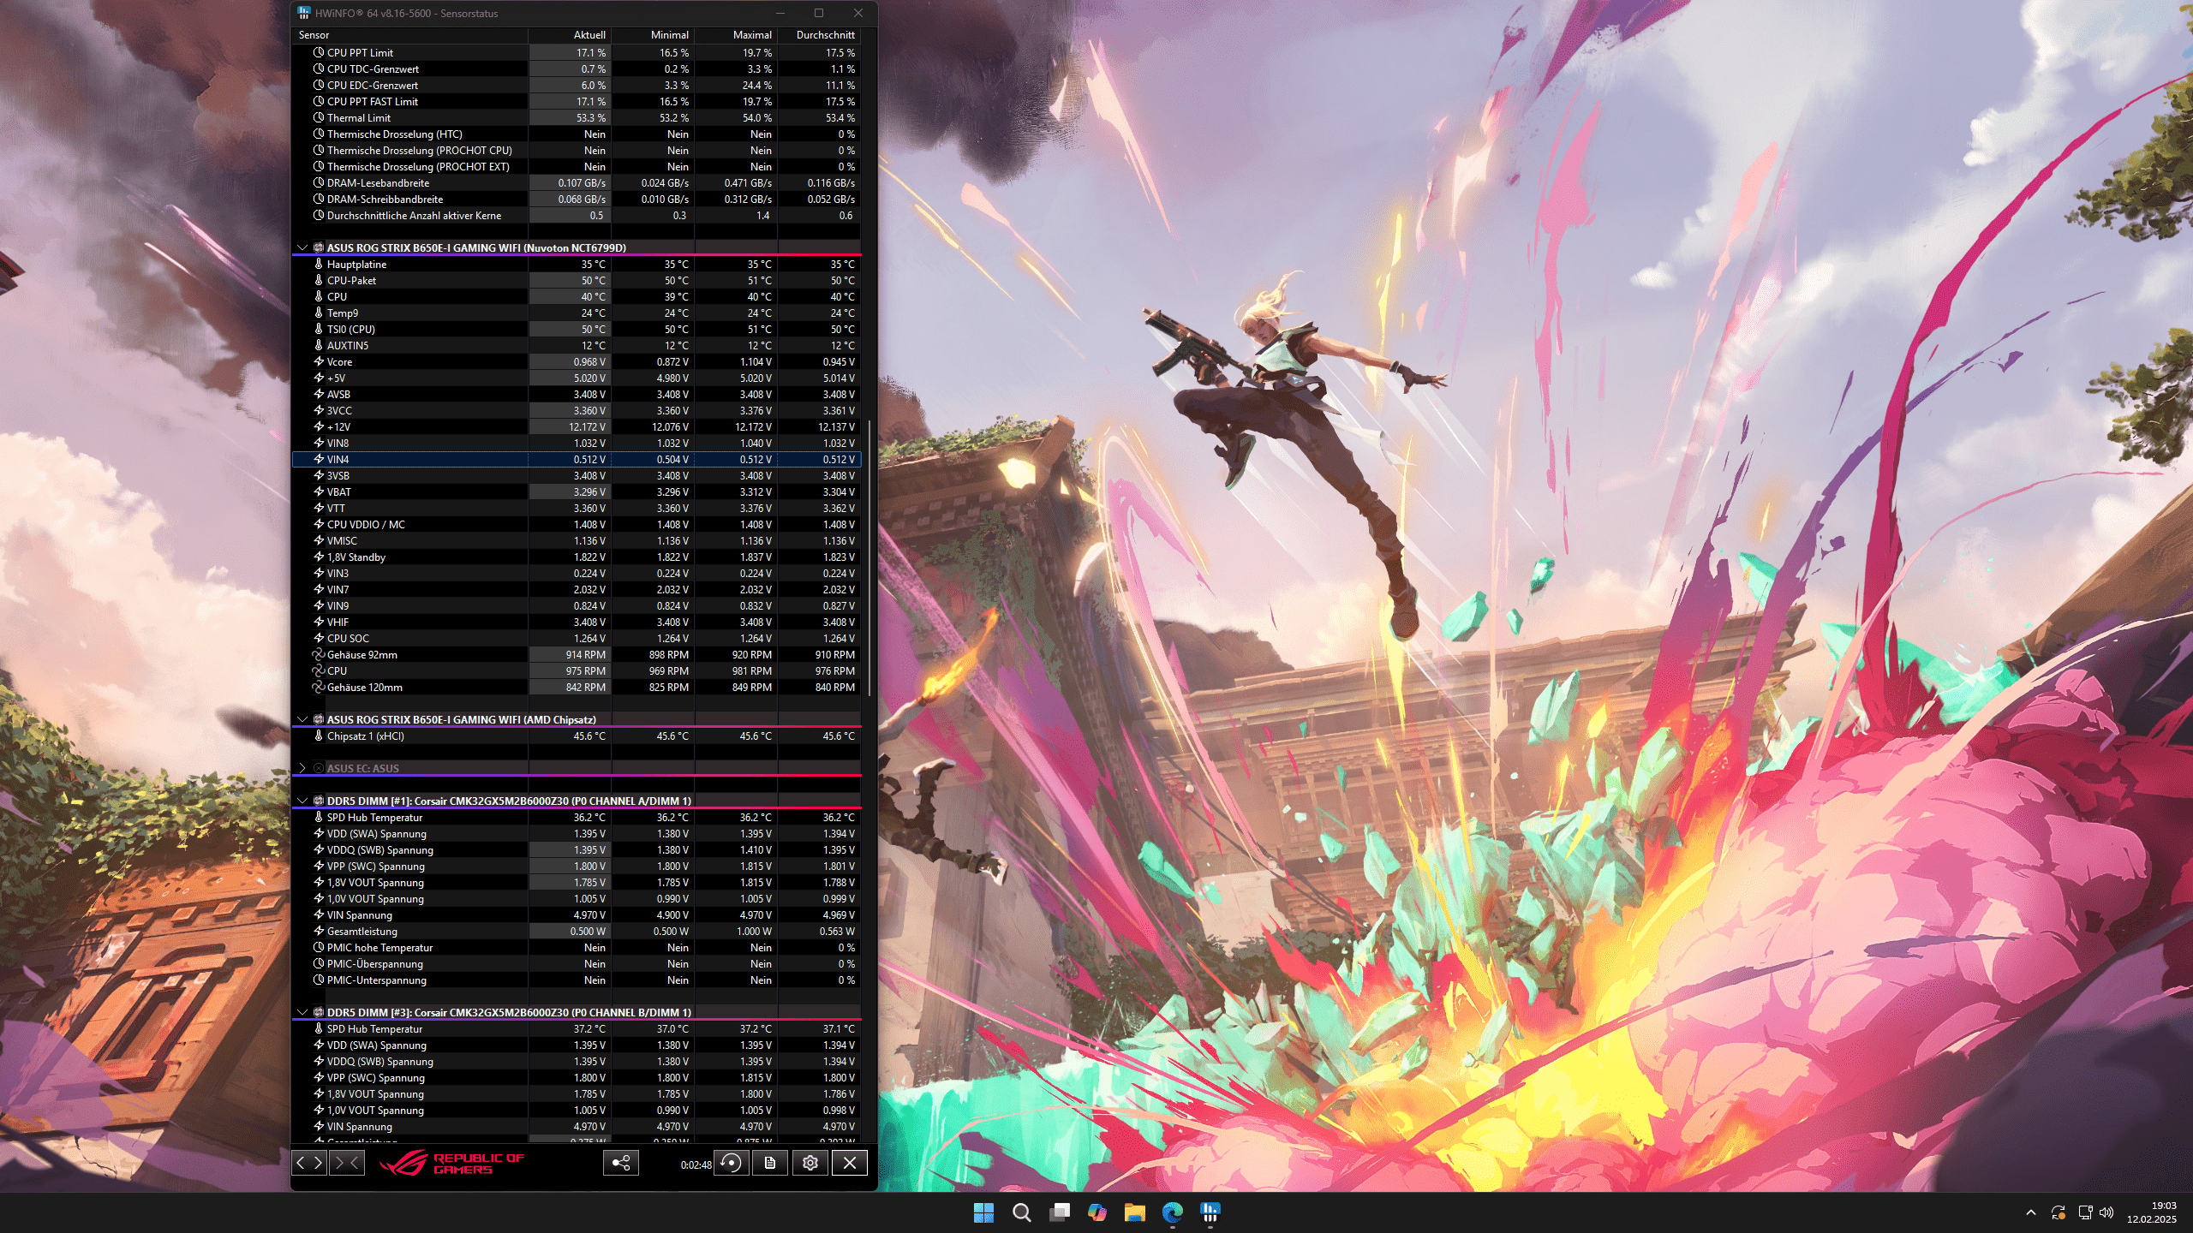2193x1233 pixels.
Task: Click the clock icon beside Thermal Limit
Action: coord(319,117)
